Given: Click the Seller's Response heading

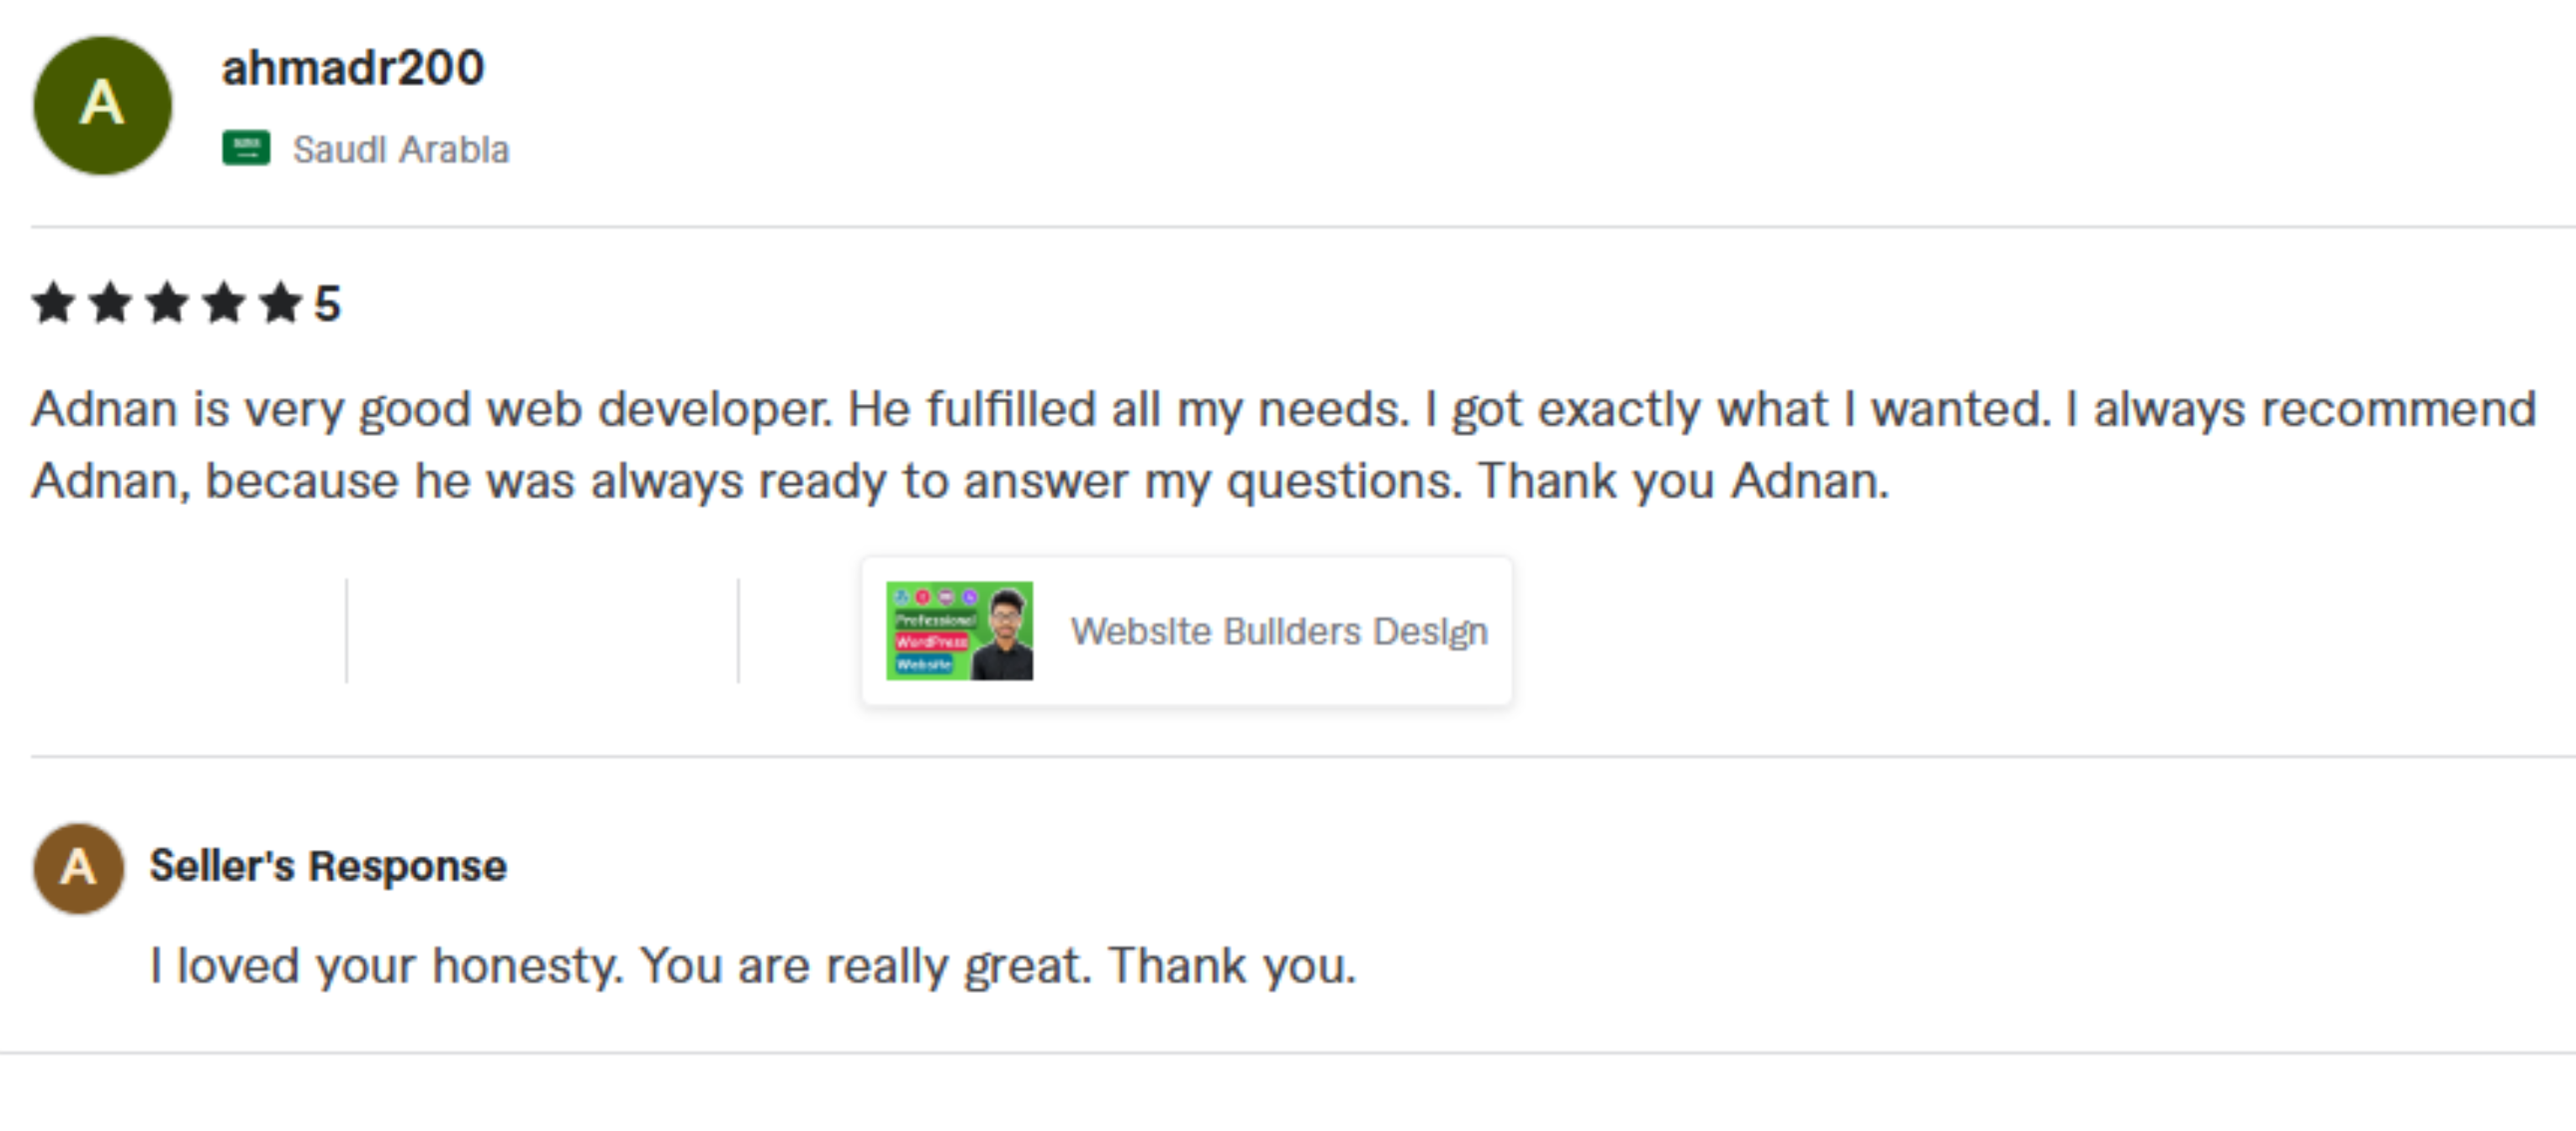Looking at the screenshot, I should coord(328,866).
